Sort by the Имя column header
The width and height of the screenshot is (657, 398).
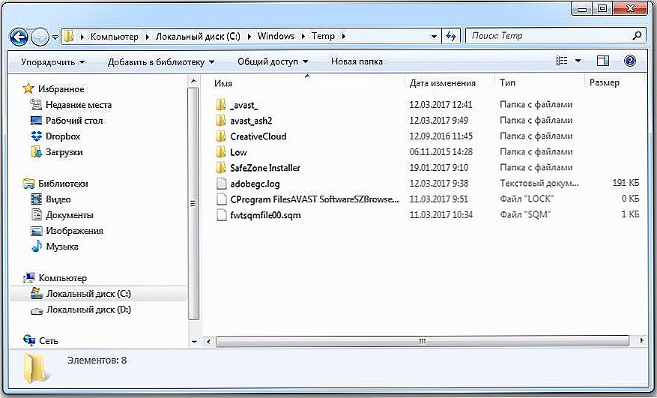(x=223, y=83)
